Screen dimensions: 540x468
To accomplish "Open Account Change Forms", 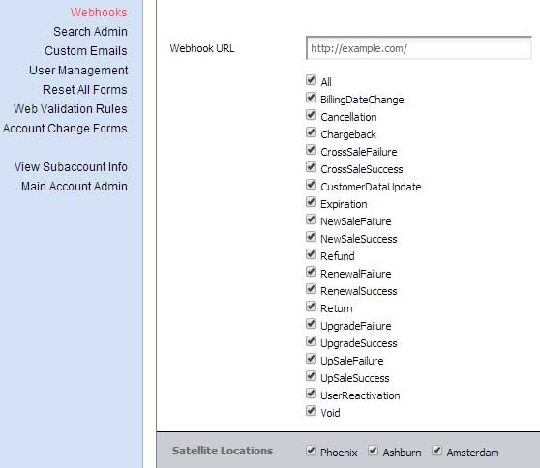I will click(x=65, y=128).
